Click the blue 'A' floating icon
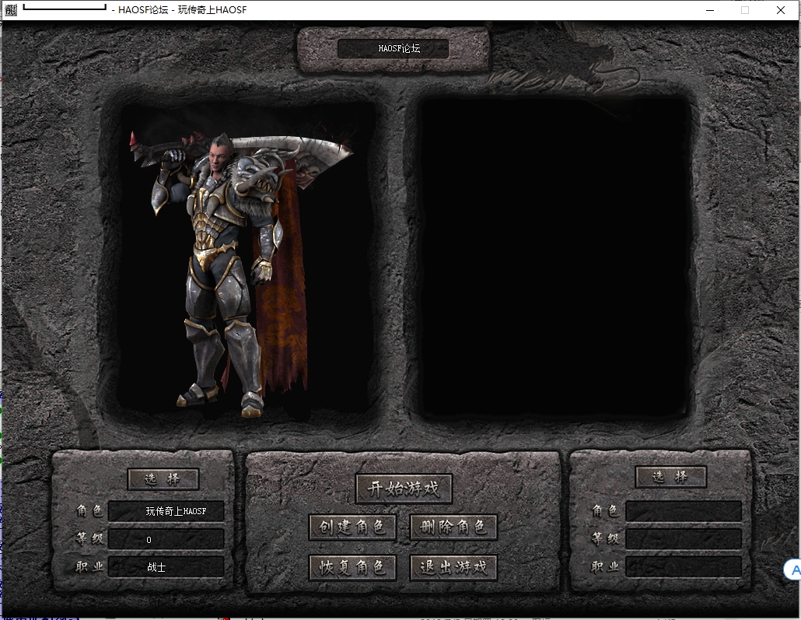The image size is (801, 620). coord(793,570)
